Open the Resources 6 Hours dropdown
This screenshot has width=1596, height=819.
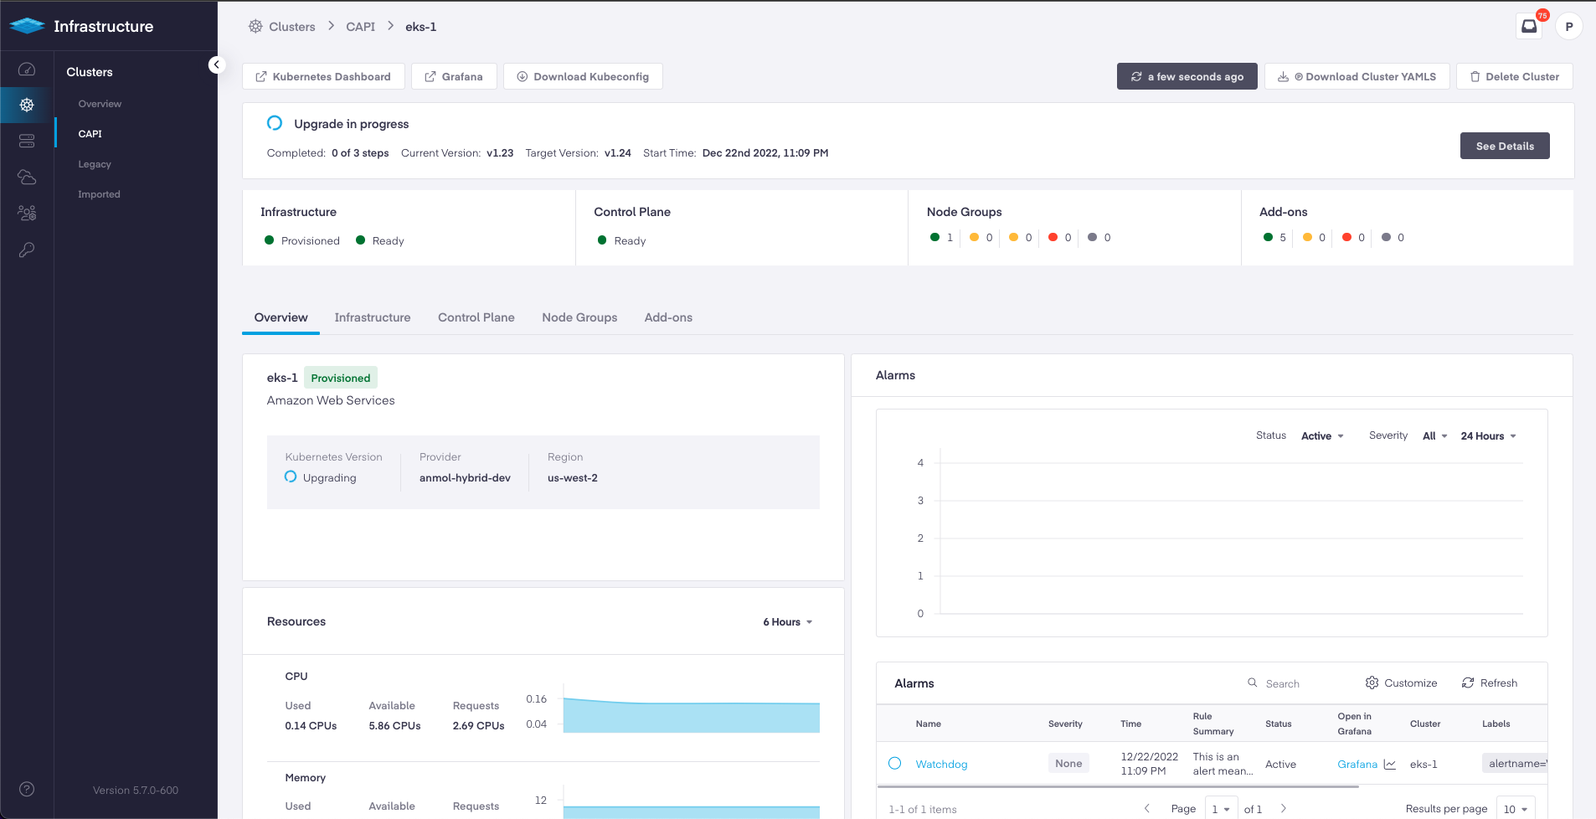tap(787, 622)
